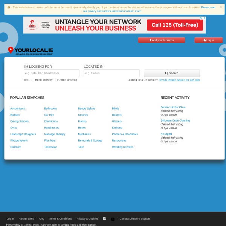Select Blinds category link

pos(116,108)
